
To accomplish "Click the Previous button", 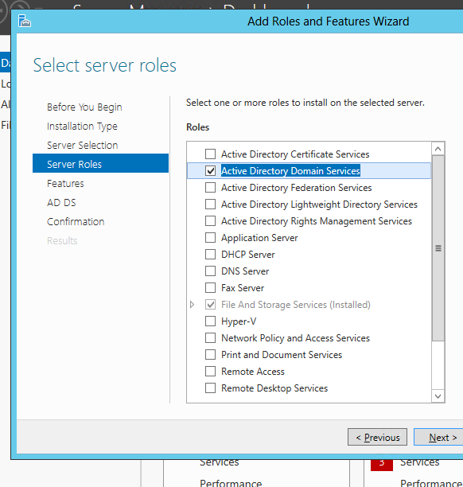I will point(377,438).
